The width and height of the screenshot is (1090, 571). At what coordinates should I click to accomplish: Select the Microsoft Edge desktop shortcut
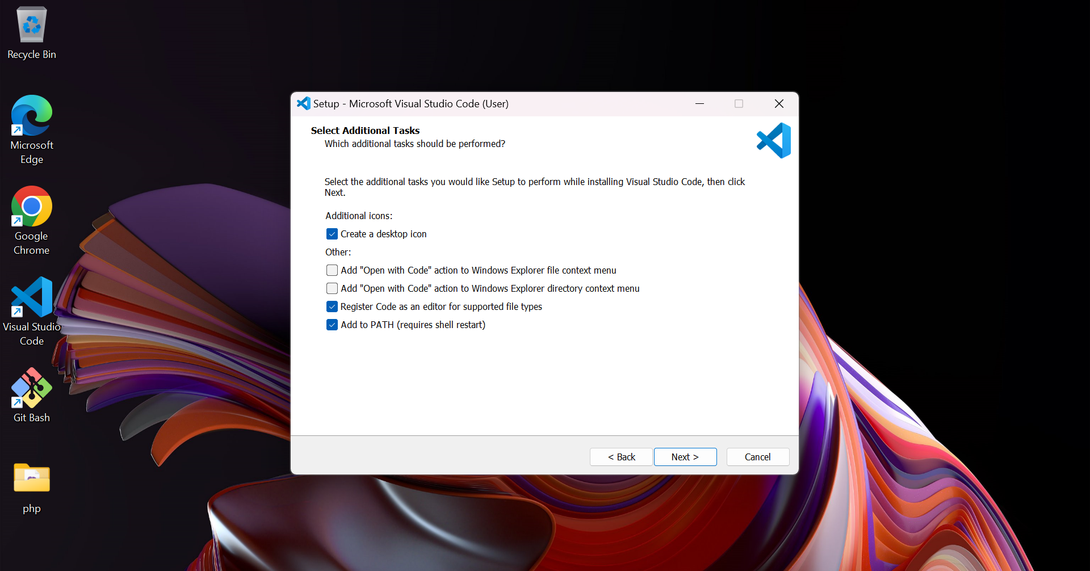click(x=32, y=130)
